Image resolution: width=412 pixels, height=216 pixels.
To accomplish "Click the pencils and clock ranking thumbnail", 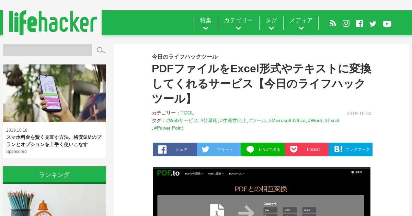I will pyautogui.click(x=54, y=200).
